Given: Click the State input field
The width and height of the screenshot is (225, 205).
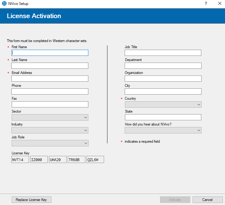Looking at the screenshot, I should tap(163, 117).
